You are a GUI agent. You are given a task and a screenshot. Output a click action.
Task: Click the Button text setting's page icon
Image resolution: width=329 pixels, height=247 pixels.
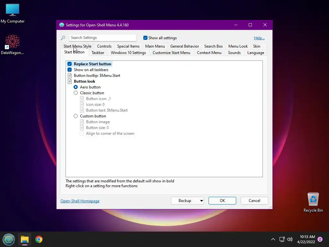click(x=82, y=110)
